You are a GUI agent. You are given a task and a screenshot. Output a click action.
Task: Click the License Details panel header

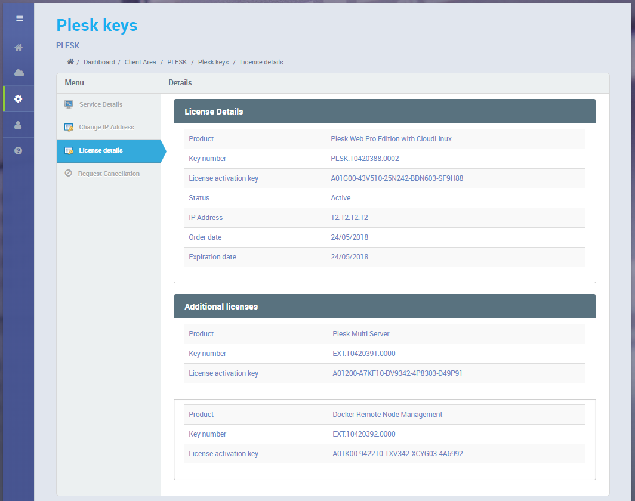(x=385, y=112)
